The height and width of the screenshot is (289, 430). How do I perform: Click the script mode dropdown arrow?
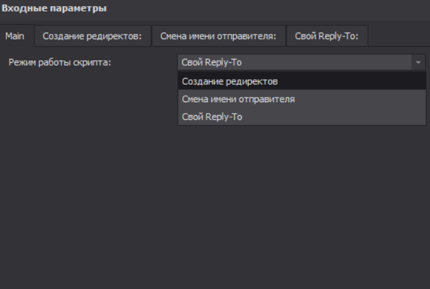click(418, 62)
